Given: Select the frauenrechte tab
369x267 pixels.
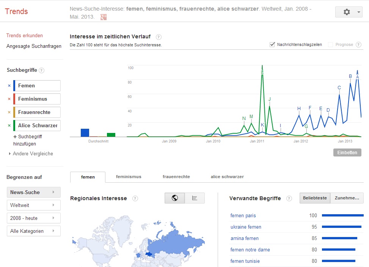Looking at the screenshot, I should [x=176, y=177].
